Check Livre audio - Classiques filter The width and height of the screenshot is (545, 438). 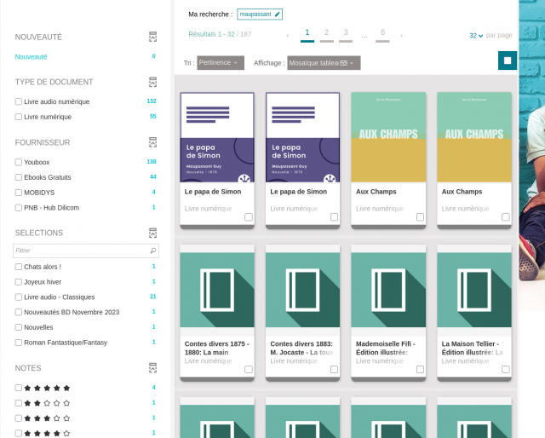click(x=19, y=297)
